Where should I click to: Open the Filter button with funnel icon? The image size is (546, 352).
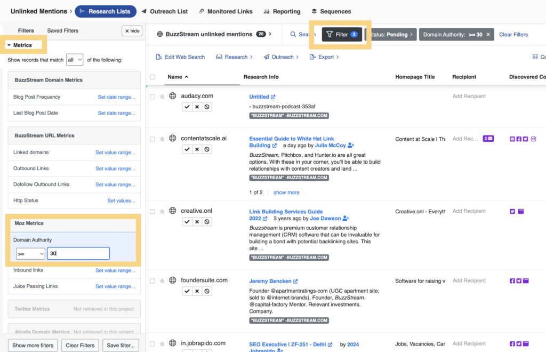click(x=342, y=35)
